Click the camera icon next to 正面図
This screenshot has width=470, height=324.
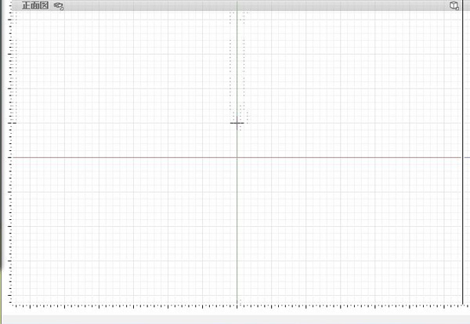click(x=59, y=6)
